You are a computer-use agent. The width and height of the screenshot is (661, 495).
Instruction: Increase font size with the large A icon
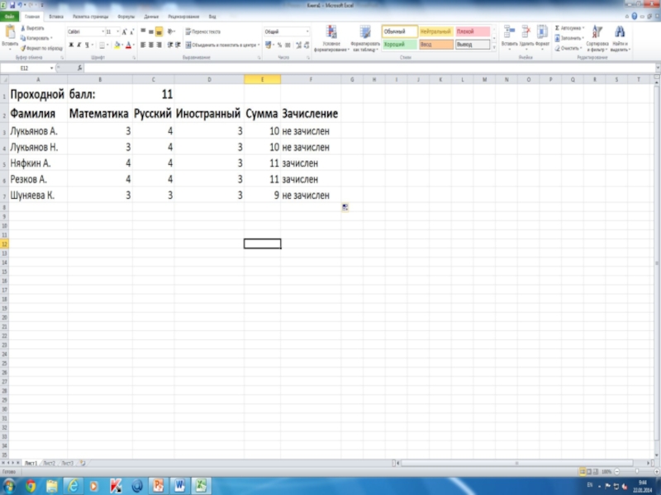point(125,32)
